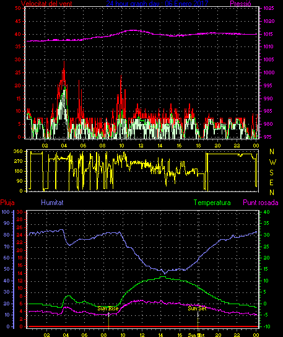Click the magenta 'Pressió' axis title
The image size is (283, 337).
click(x=240, y=3)
